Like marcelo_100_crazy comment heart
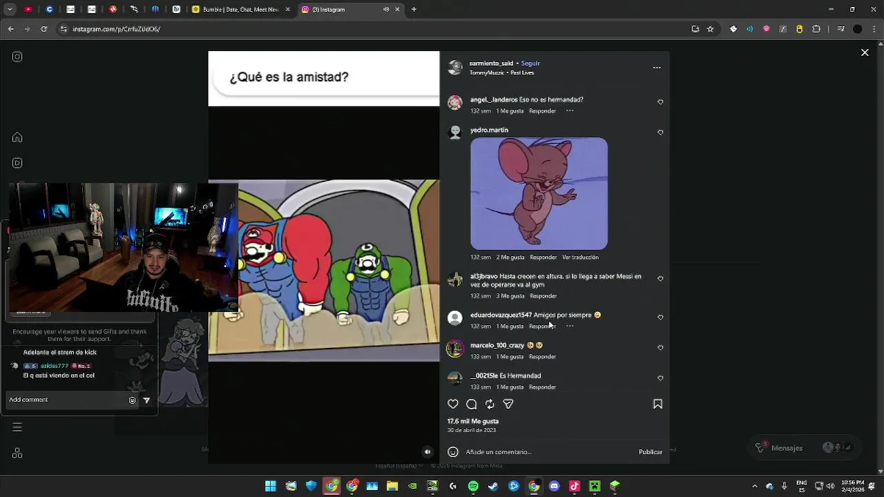Image resolution: width=884 pixels, height=497 pixels. 660,348
